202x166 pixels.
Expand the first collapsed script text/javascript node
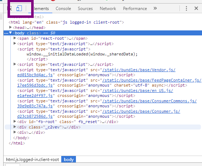coord(15,44)
